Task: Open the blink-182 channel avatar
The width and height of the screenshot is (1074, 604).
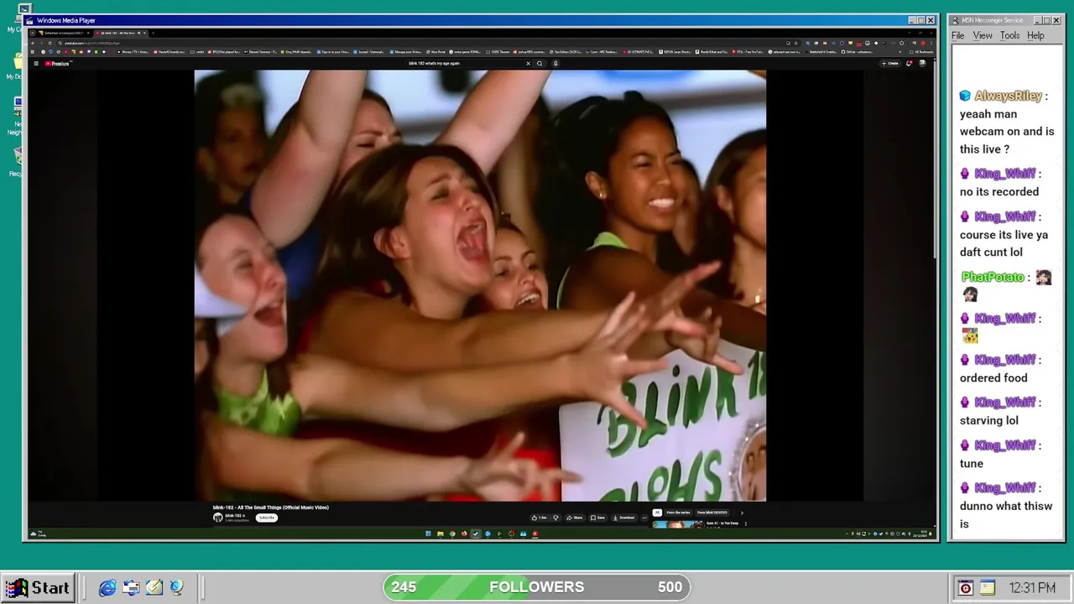Action: [x=218, y=518]
